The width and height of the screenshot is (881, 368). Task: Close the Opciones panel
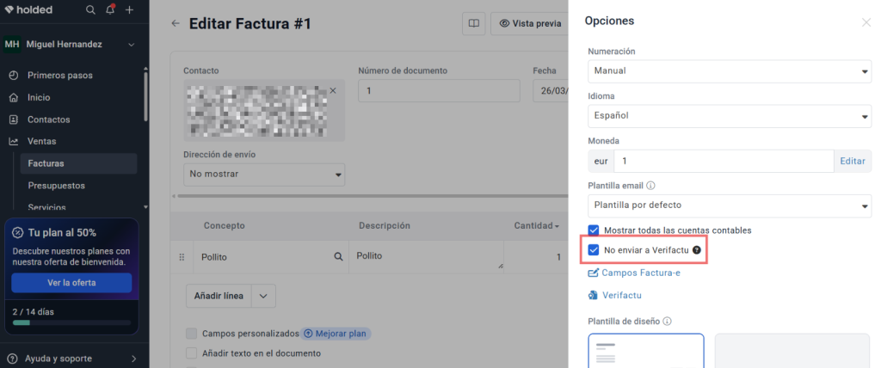coord(866,22)
